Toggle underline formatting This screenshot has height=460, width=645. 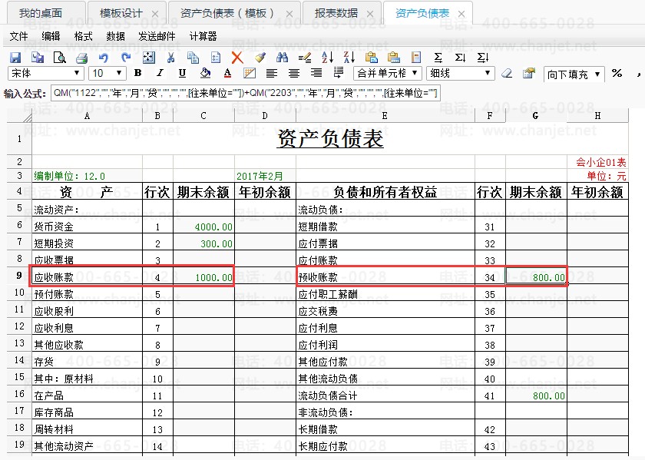click(182, 74)
